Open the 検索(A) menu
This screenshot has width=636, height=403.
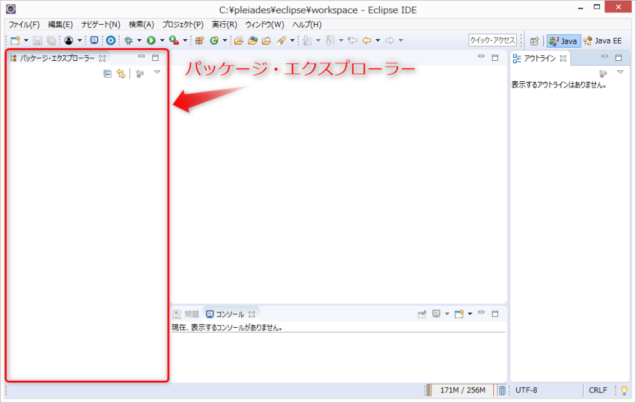142,24
